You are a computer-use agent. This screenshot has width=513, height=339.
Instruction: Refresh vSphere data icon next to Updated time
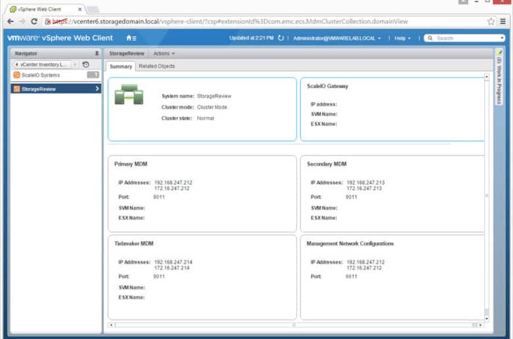281,38
